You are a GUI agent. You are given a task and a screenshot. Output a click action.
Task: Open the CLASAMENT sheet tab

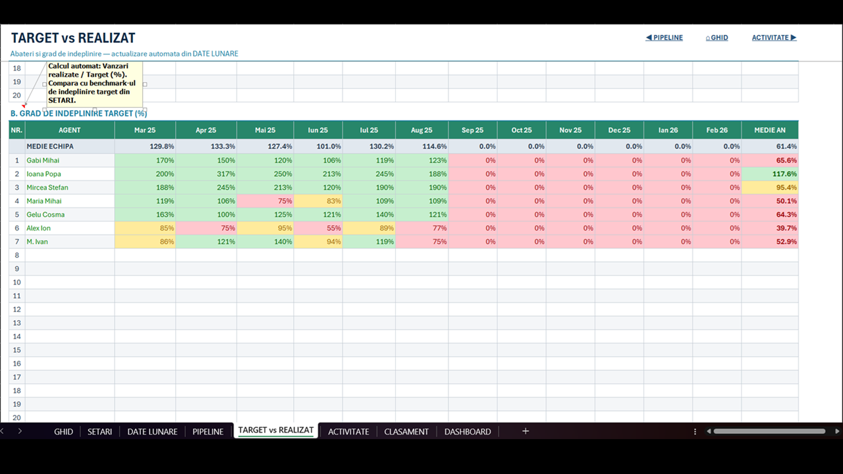coord(406,431)
